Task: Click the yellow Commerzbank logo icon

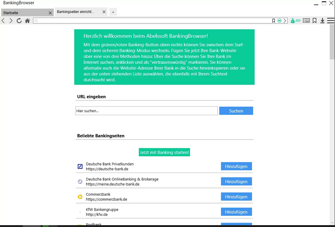Action: click(80, 197)
